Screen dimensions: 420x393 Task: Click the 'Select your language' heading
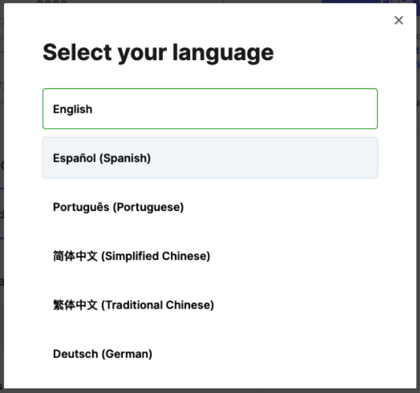(x=158, y=52)
